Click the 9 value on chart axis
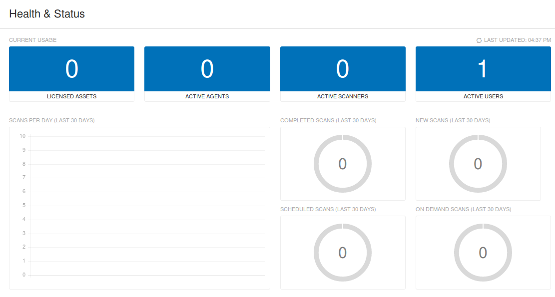The height and width of the screenshot is (297, 555). pyautogui.click(x=24, y=150)
